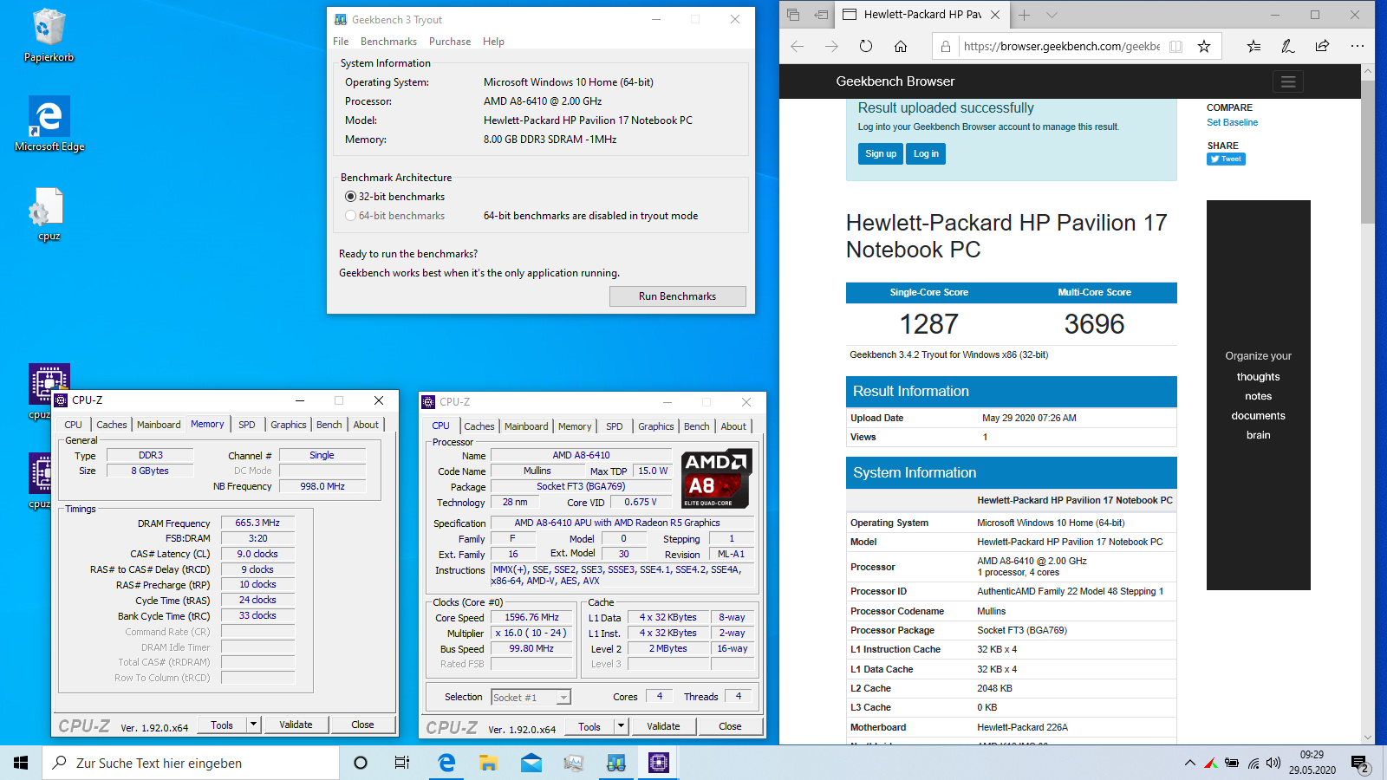1387x780 pixels.
Task: Open the tabs you've set aside icon
Action: [793, 15]
